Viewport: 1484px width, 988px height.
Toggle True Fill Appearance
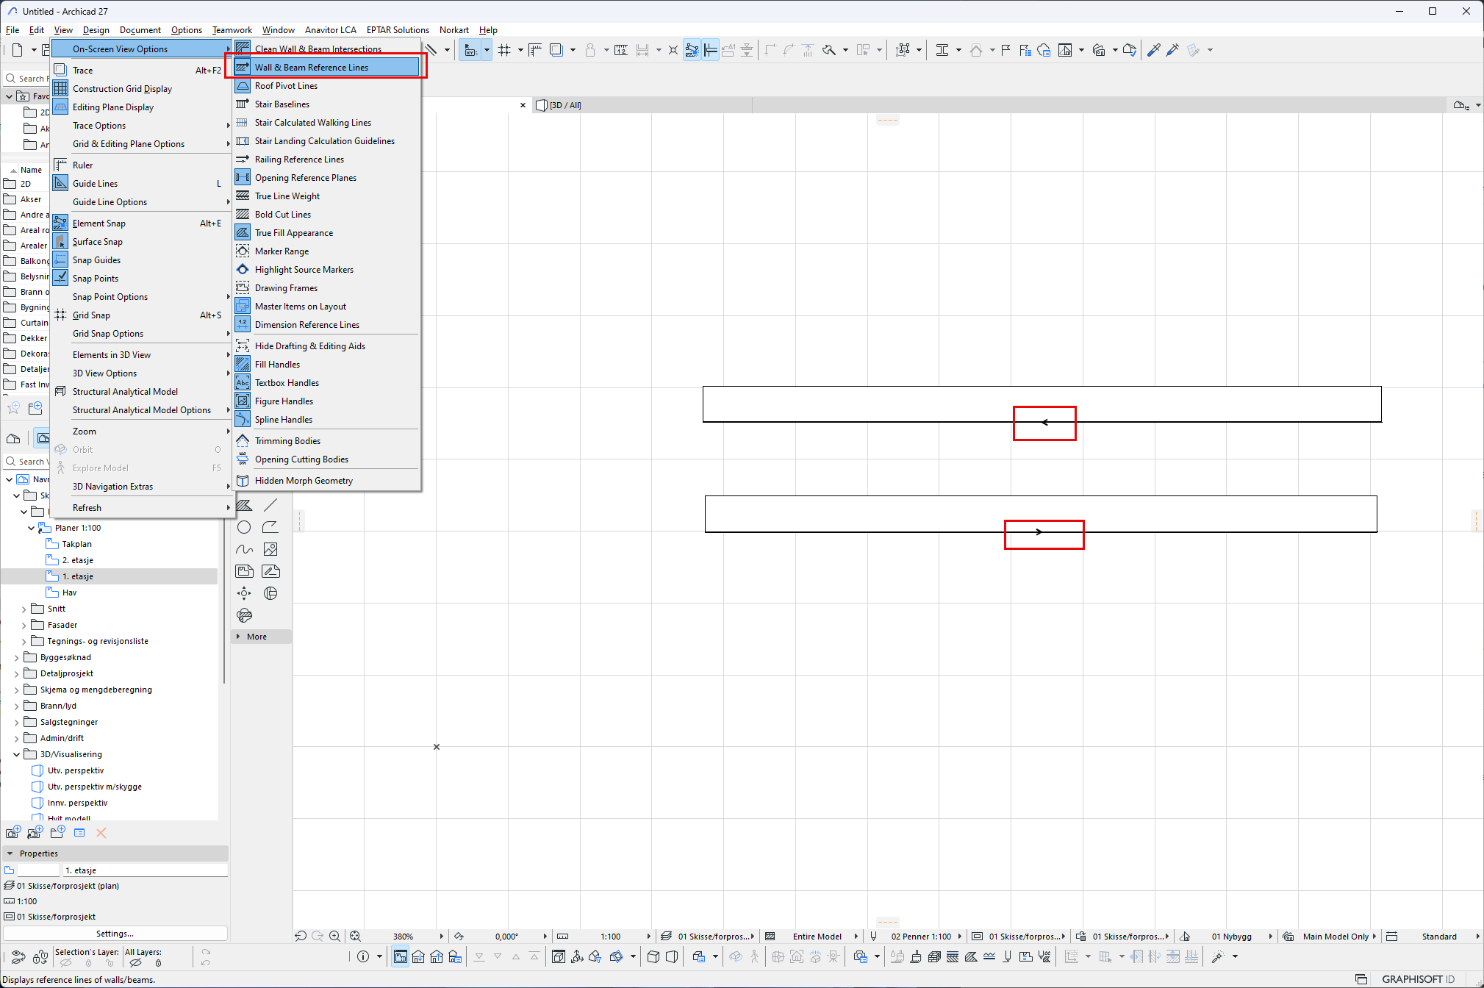coord(293,233)
